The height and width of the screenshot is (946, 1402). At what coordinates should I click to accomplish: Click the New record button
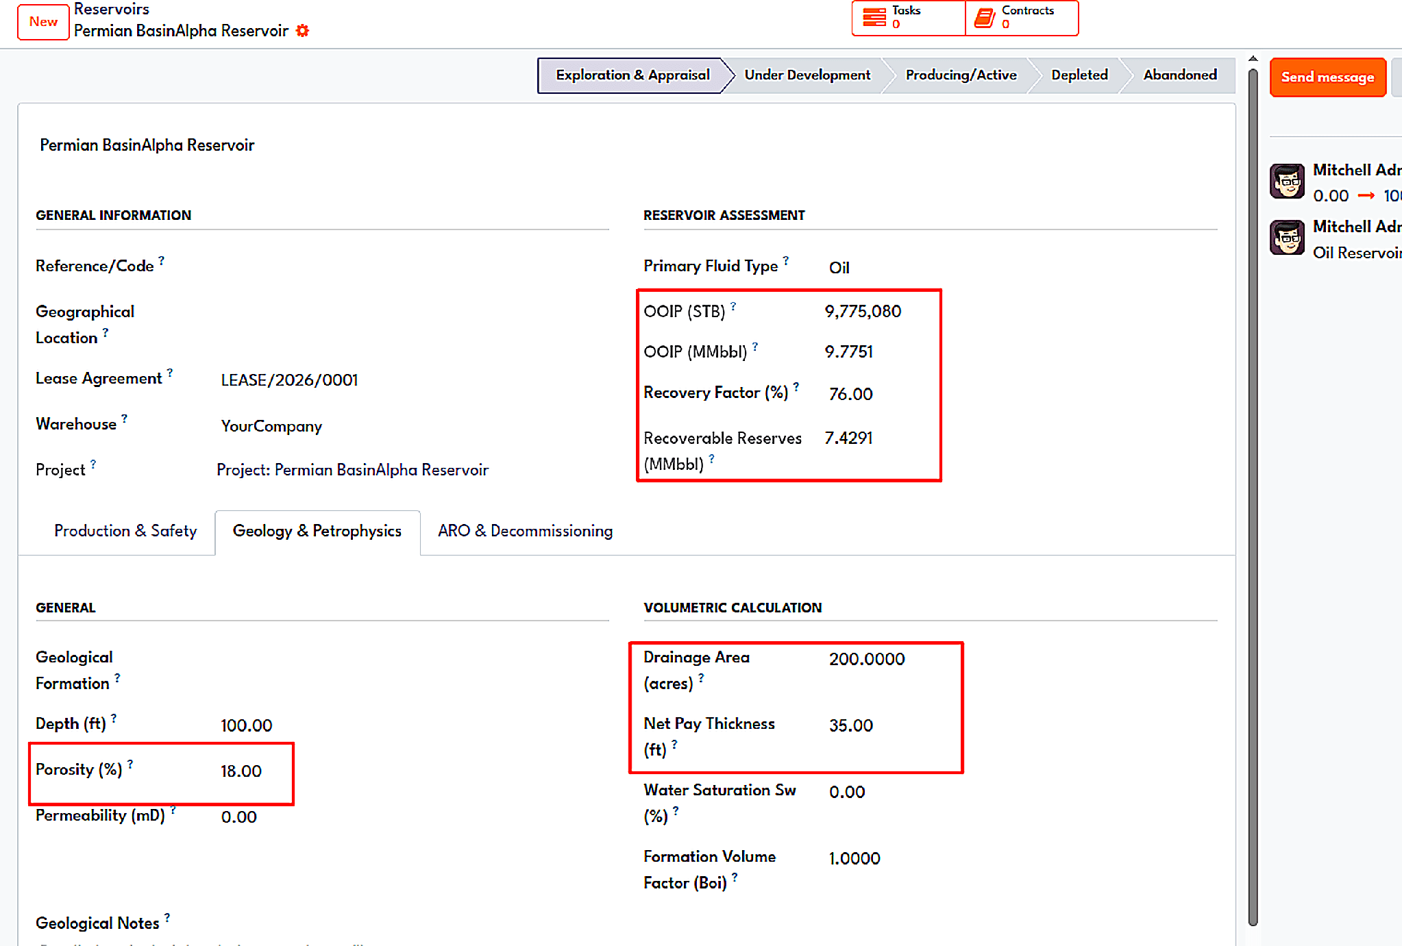[x=43, y=22]
